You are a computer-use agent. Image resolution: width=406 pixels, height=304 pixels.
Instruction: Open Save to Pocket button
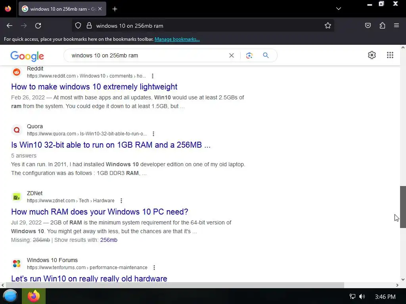click(x=368, y=26)
